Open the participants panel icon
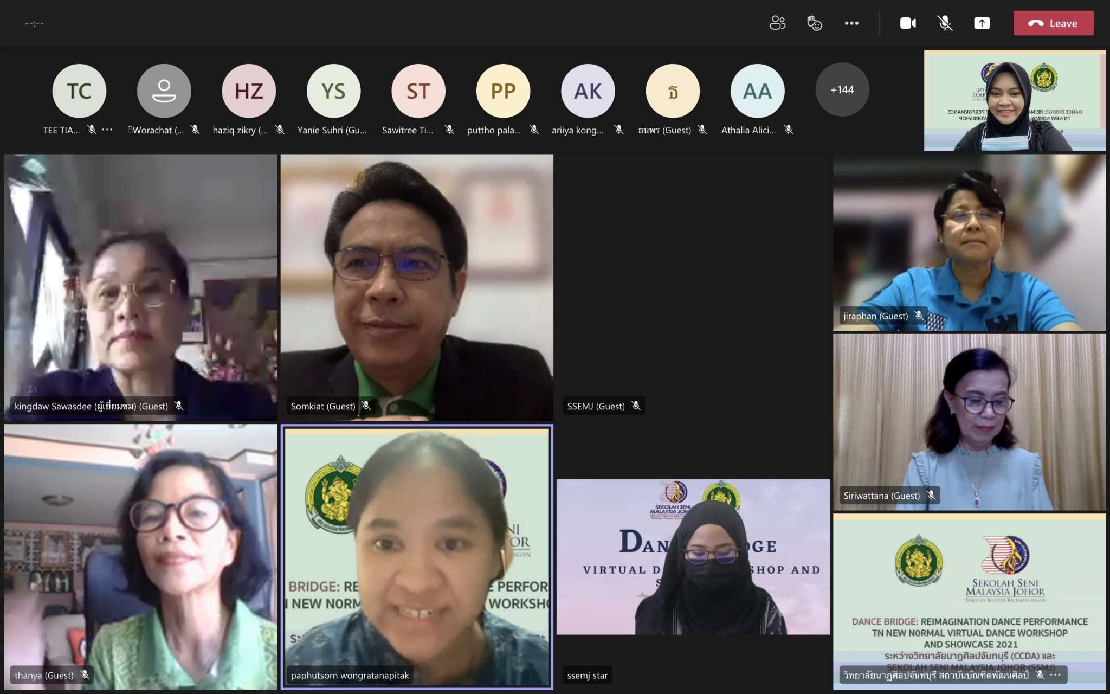This screenshot has height=694, width=1110. (777, 23)
